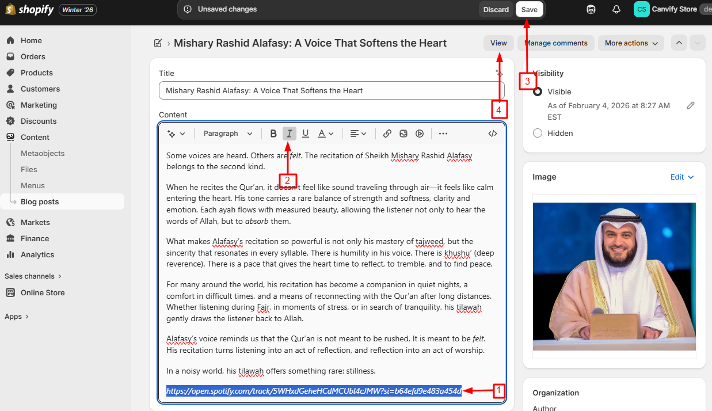This screenshot has height=411, width=712.
Task: Select the Hidden radio option
Action: point(538,133)
